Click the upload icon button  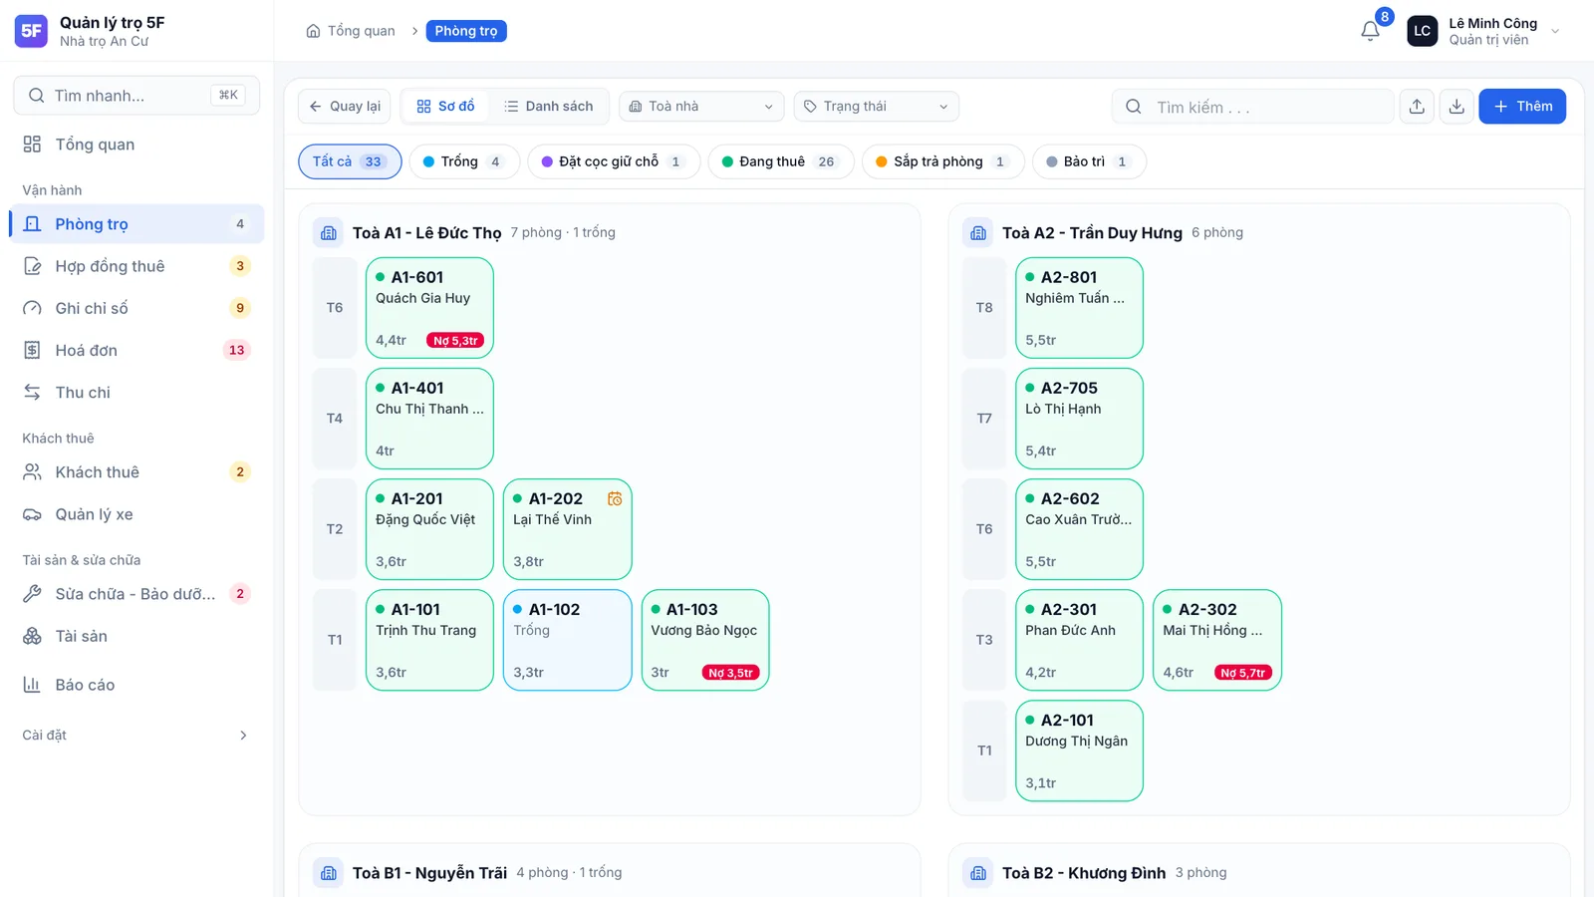(1417, 107)
